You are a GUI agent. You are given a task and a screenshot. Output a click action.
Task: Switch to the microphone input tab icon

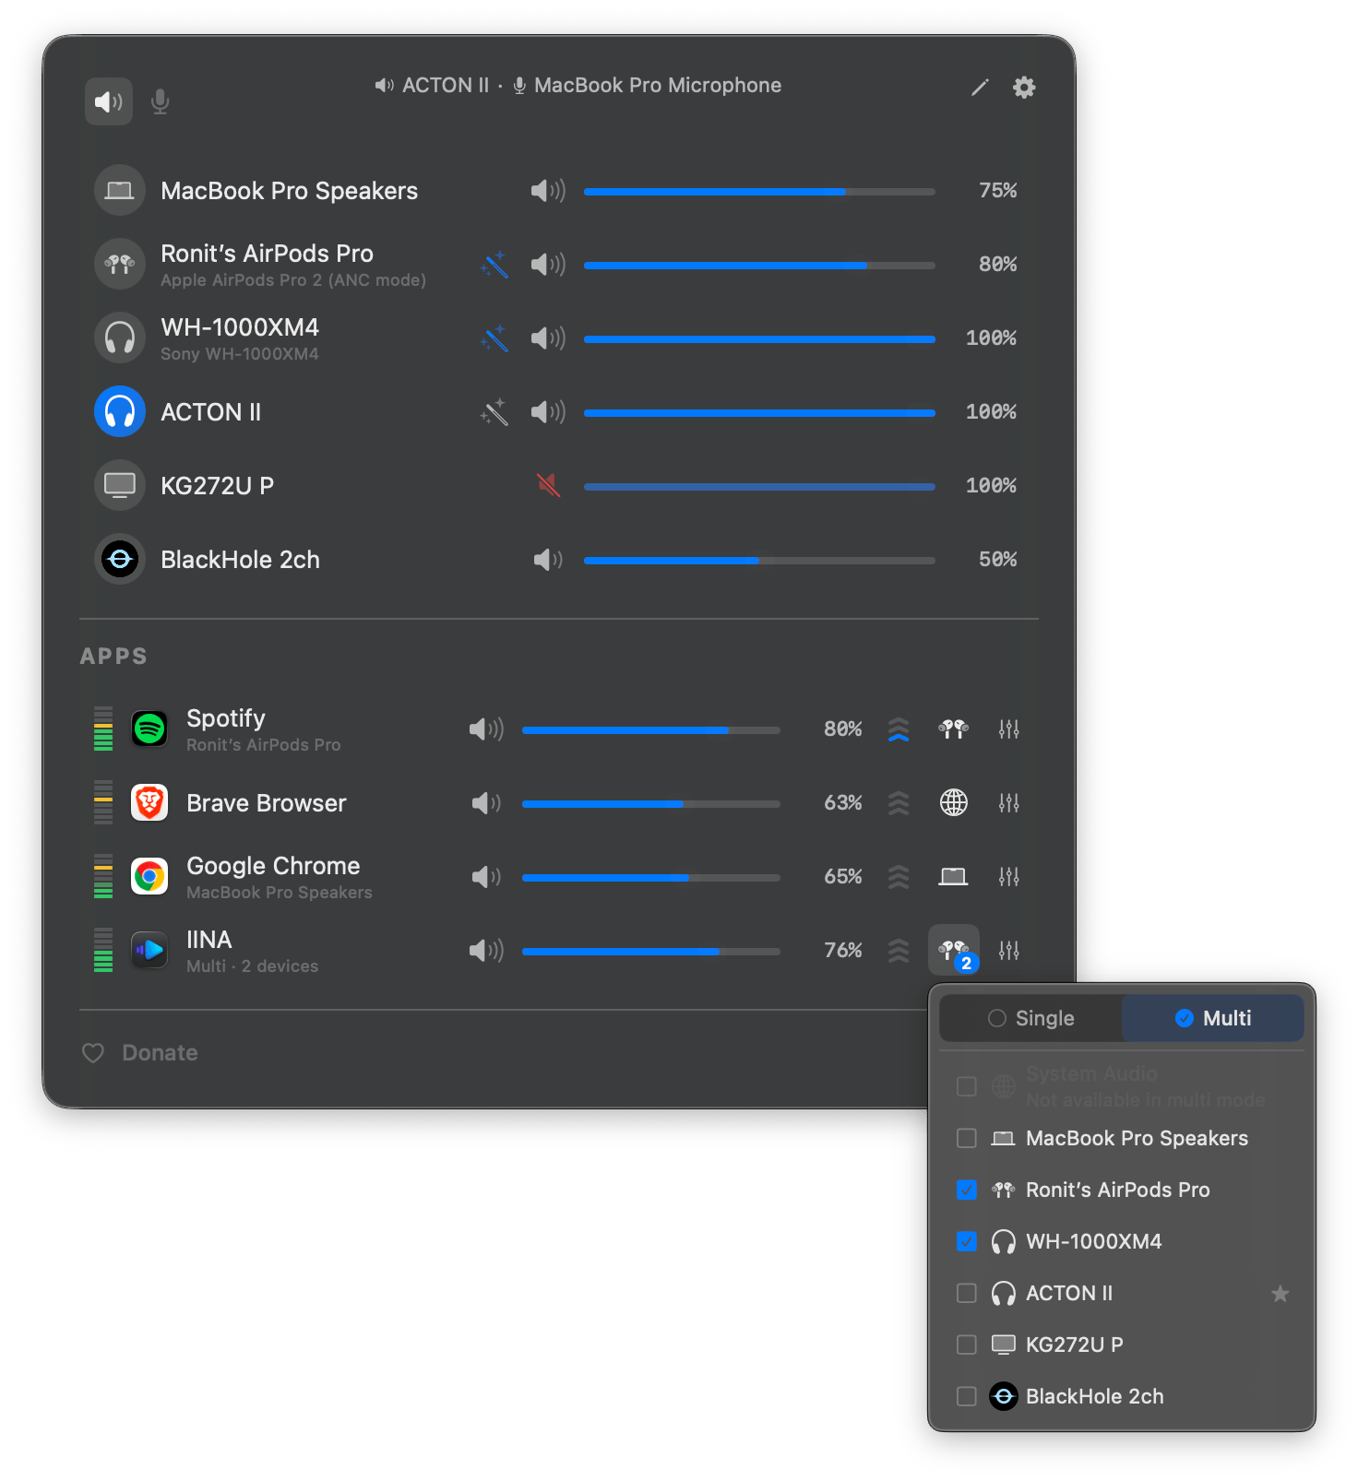[160, 101]
